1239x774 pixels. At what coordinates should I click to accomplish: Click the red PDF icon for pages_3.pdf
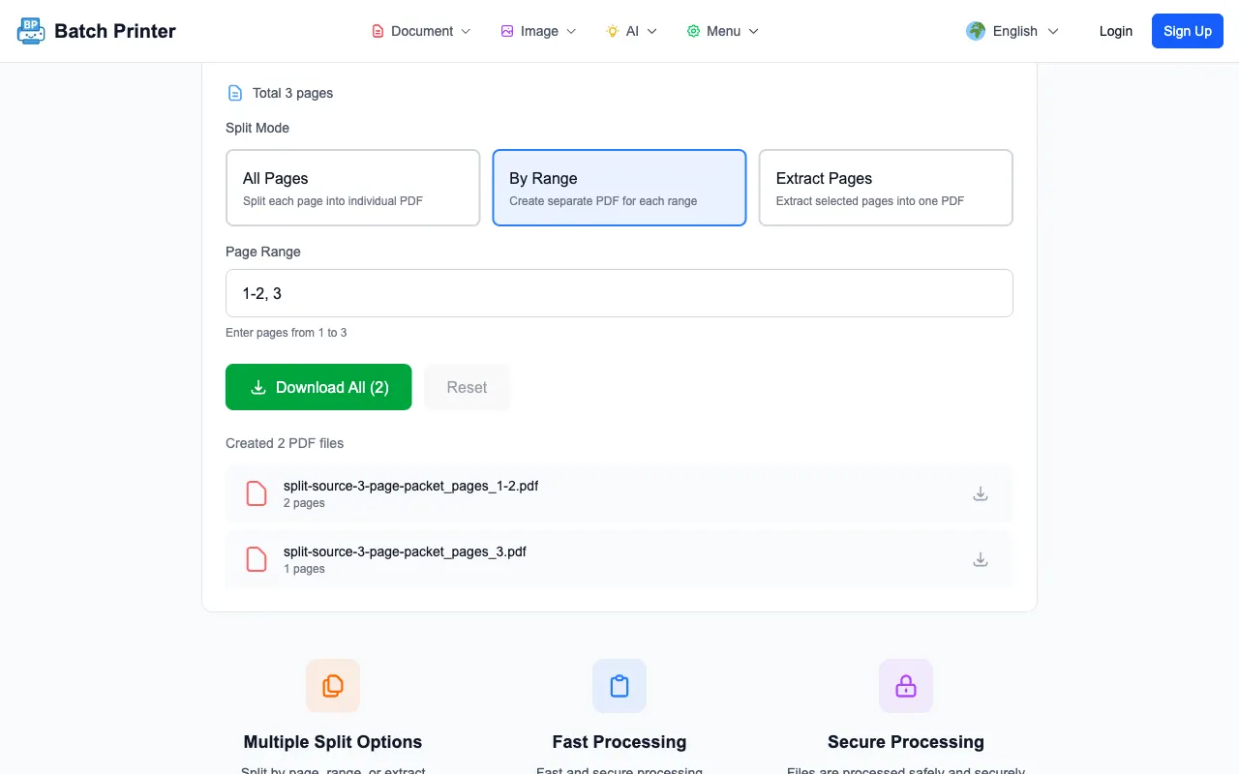click(257, 559)
